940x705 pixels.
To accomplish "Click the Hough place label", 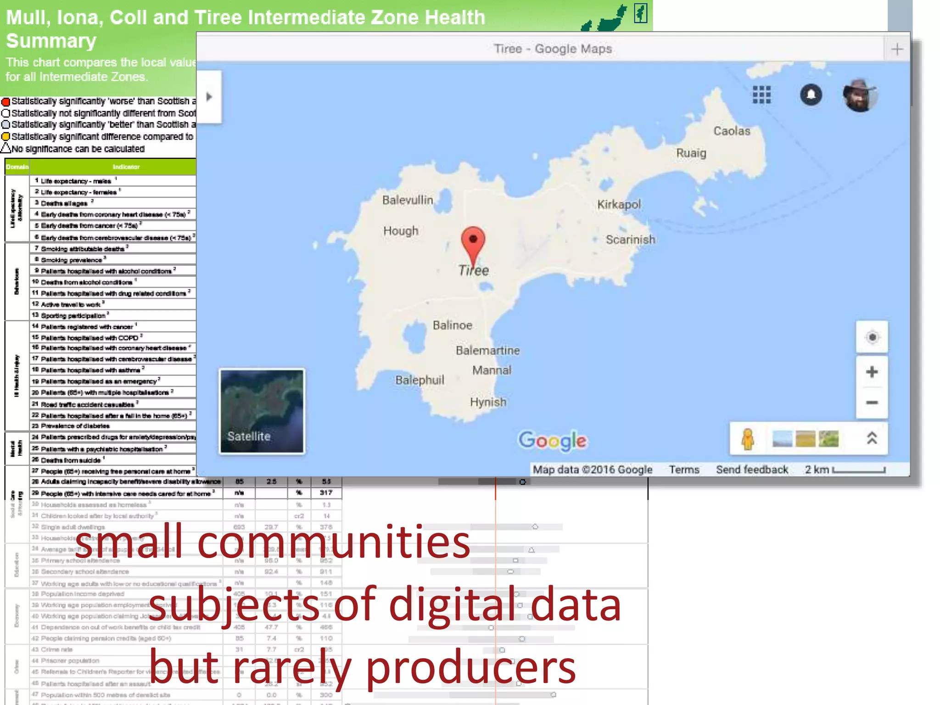I will [401, 231].
